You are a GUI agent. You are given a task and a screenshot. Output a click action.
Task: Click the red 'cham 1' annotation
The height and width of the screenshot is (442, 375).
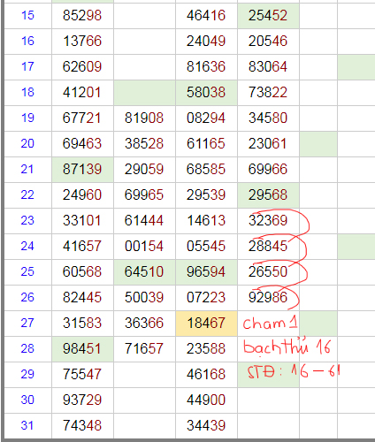[x=270, y=323]
